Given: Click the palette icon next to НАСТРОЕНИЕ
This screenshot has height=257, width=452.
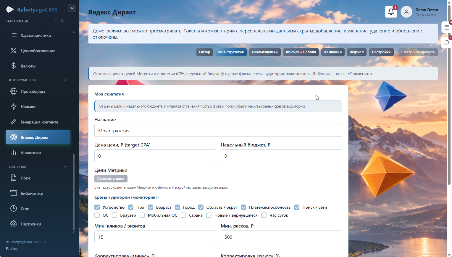Looking at the screenshot, I should tap(62, 21).
